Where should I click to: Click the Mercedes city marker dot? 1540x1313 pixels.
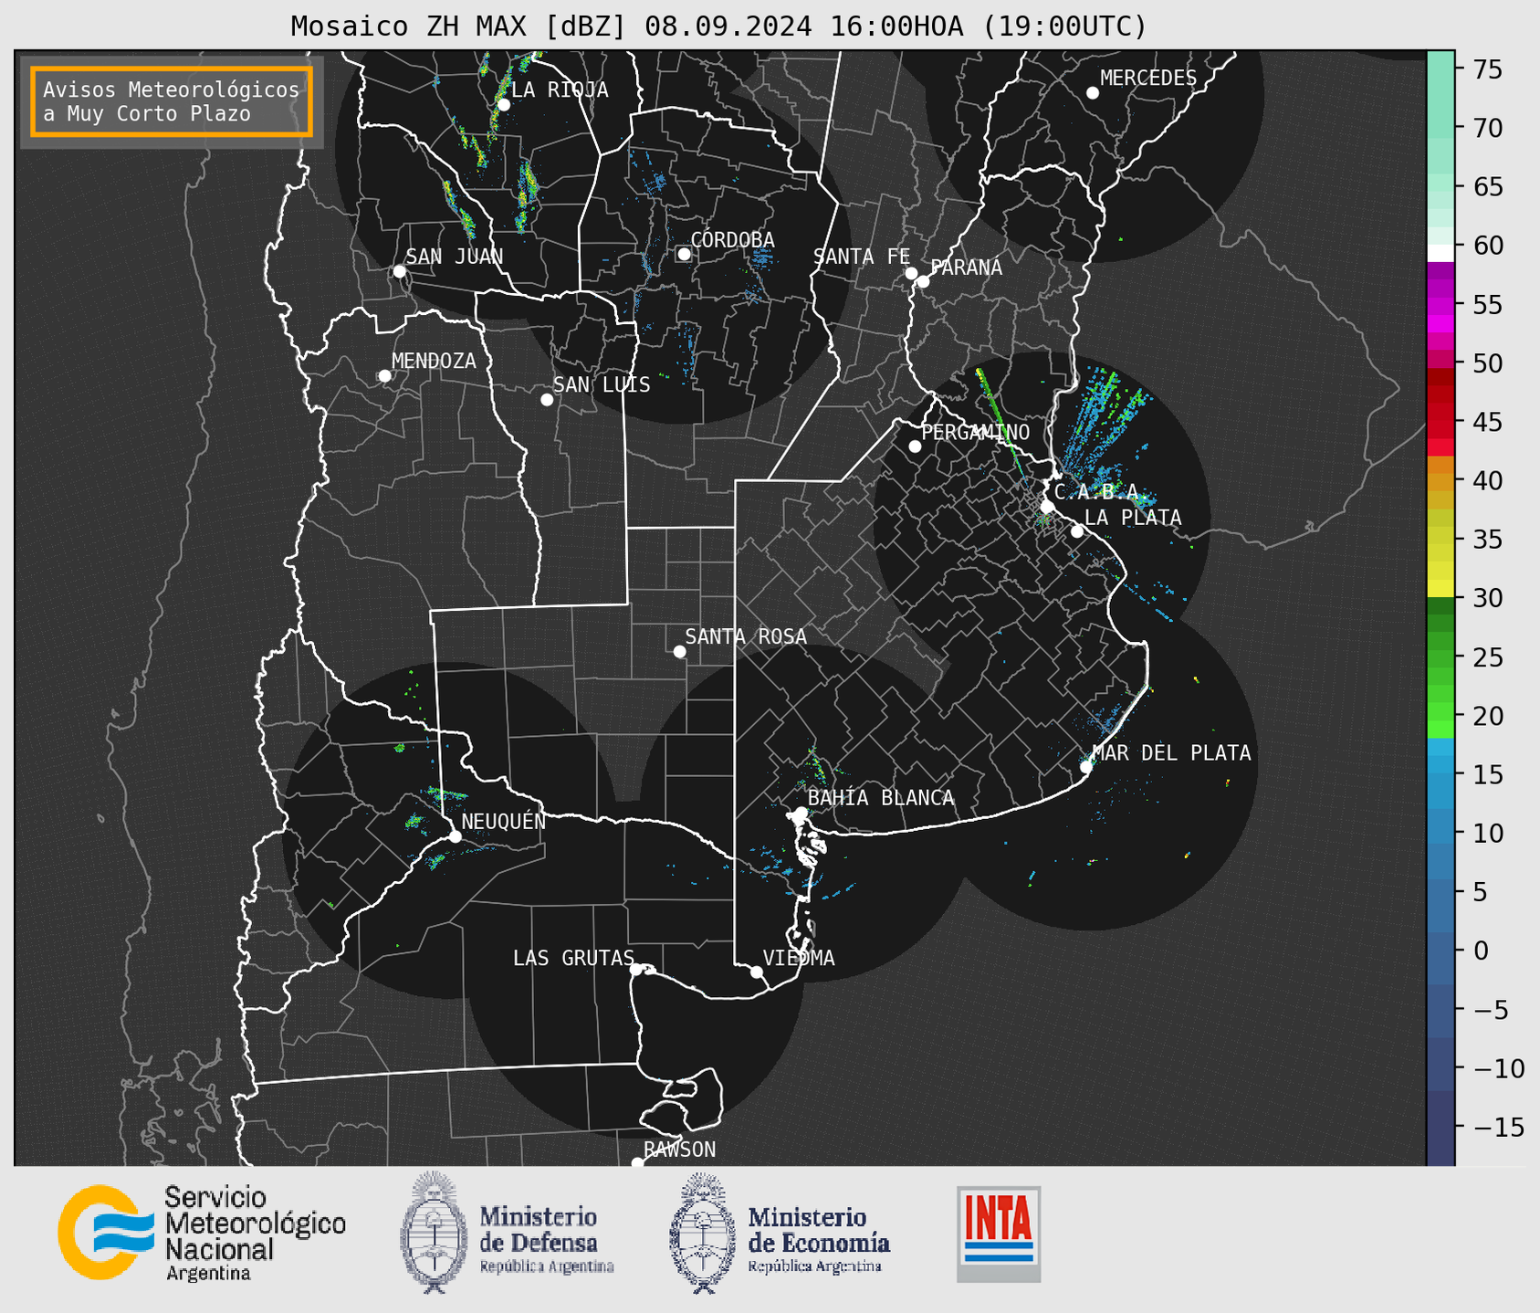[x=1093, y=93]
